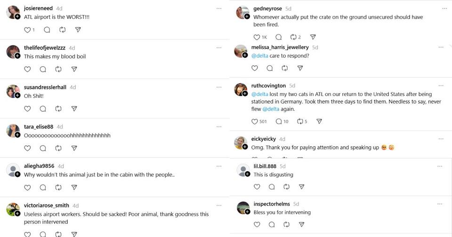452x237 pixels.
Task: Follow aliegha9856 using avatar plus badge
Action: point(17,174)
